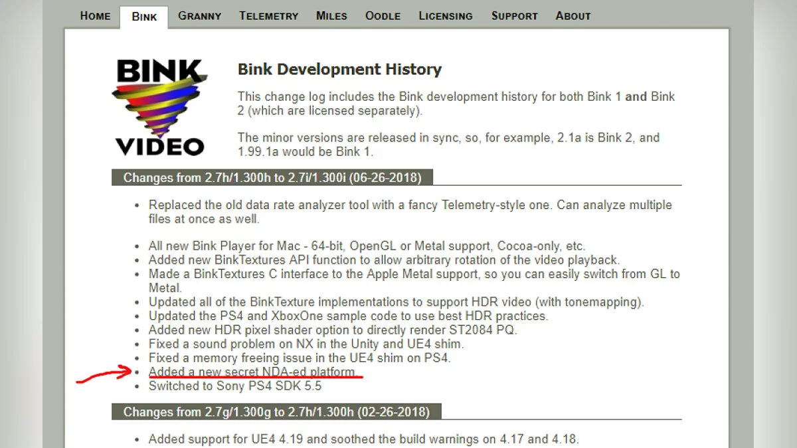Click the Sony PS4 SDK 5.5 entry
797x448 pixels.
(235, 386)
